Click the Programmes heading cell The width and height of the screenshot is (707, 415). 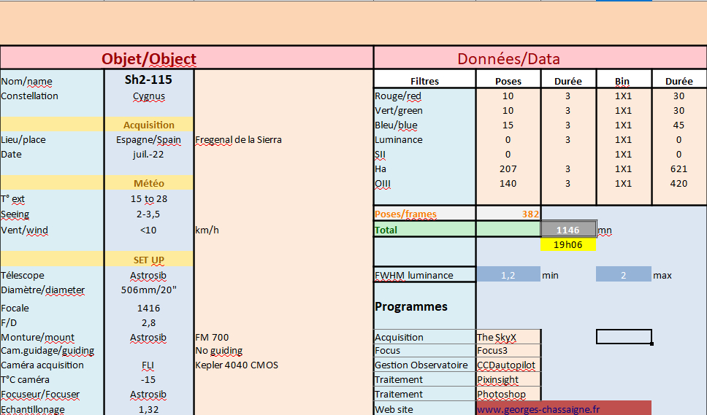(425, 306)
